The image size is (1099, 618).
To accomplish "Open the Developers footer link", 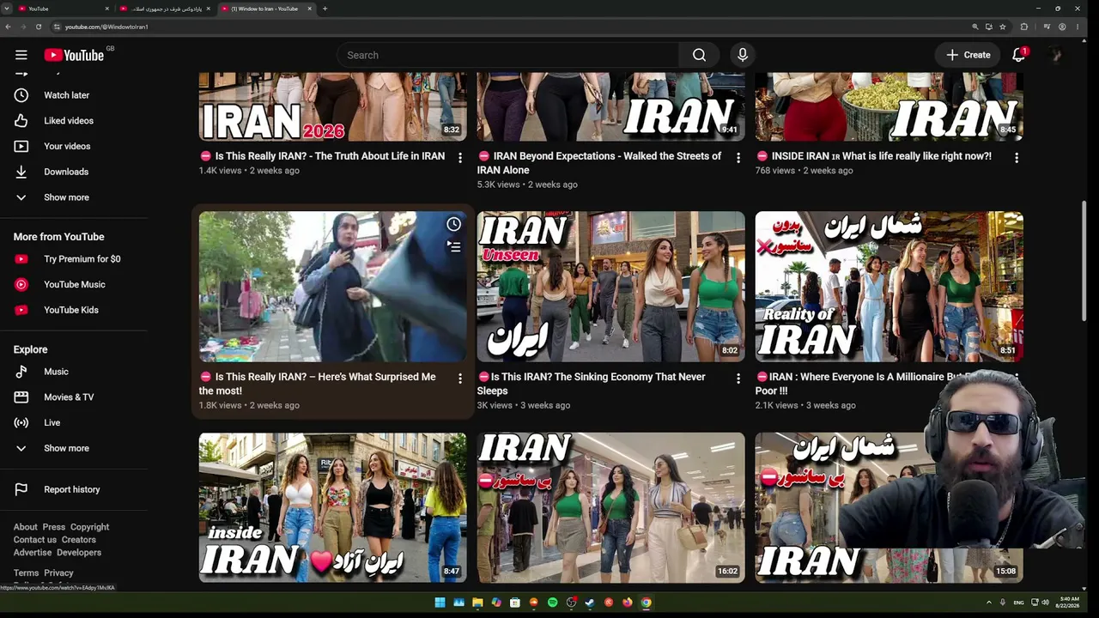I will pyautogui.click(x=79, y=553).
